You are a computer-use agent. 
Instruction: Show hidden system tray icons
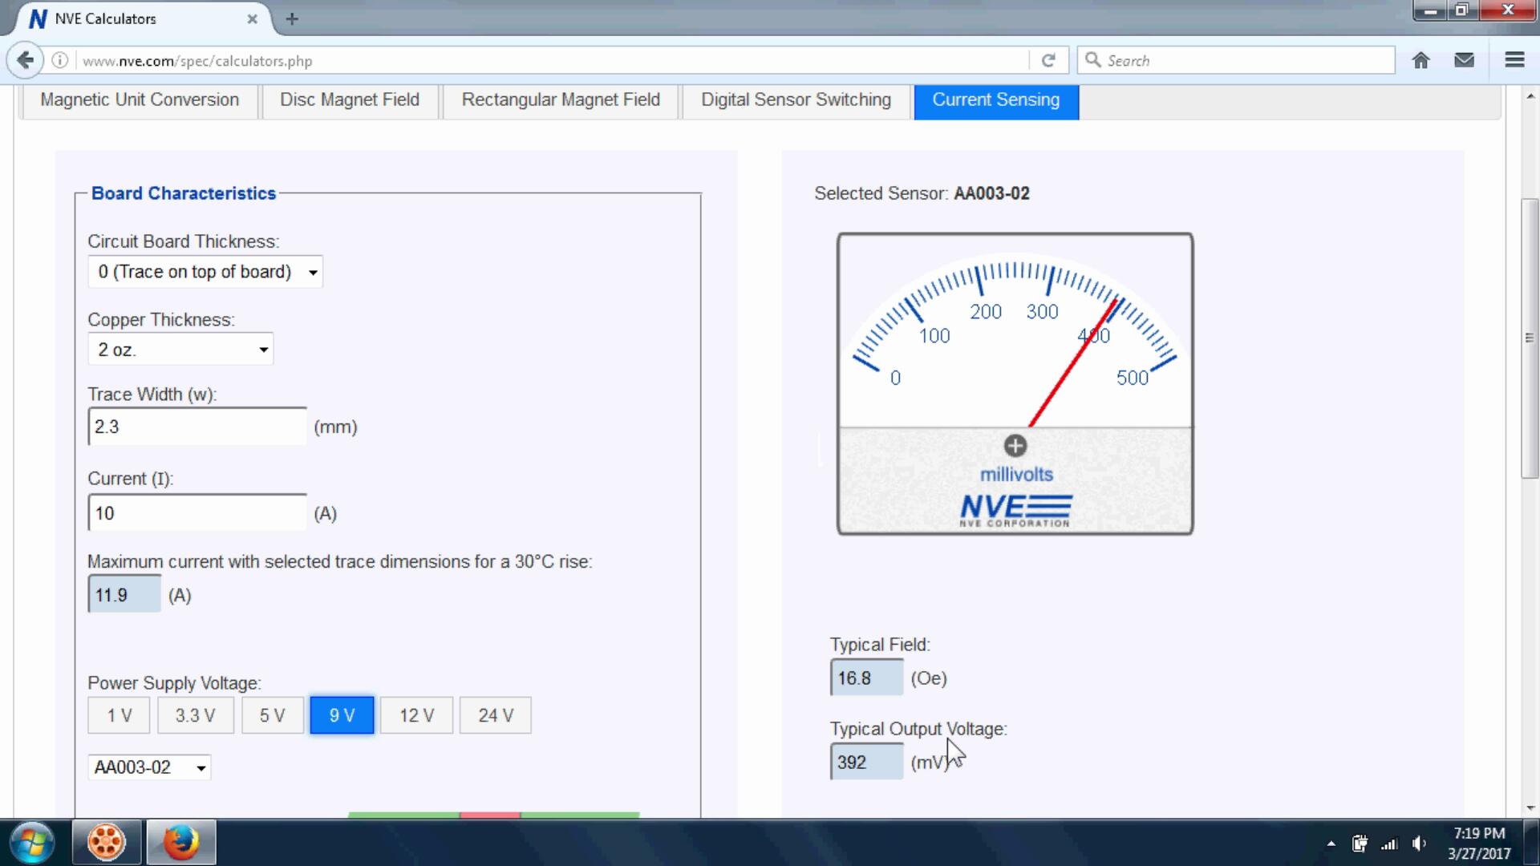click(1331, 844)
